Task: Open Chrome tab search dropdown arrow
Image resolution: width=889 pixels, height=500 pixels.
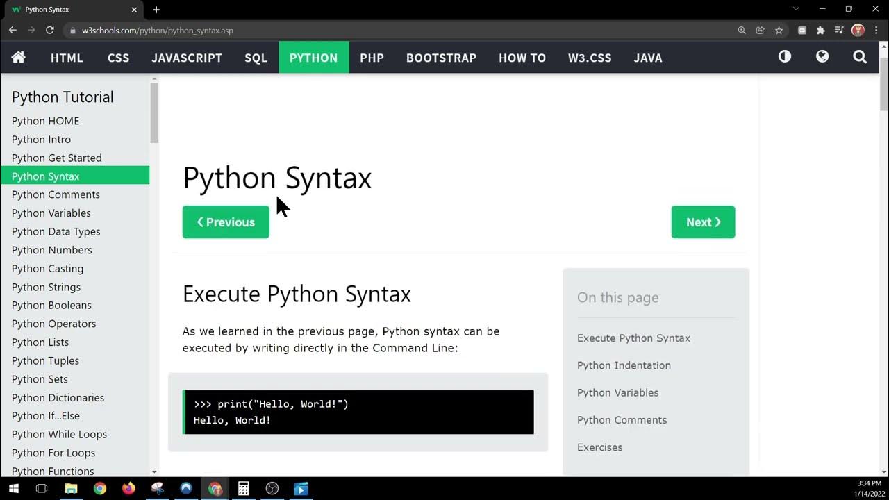Action: [x=796, y=9]
